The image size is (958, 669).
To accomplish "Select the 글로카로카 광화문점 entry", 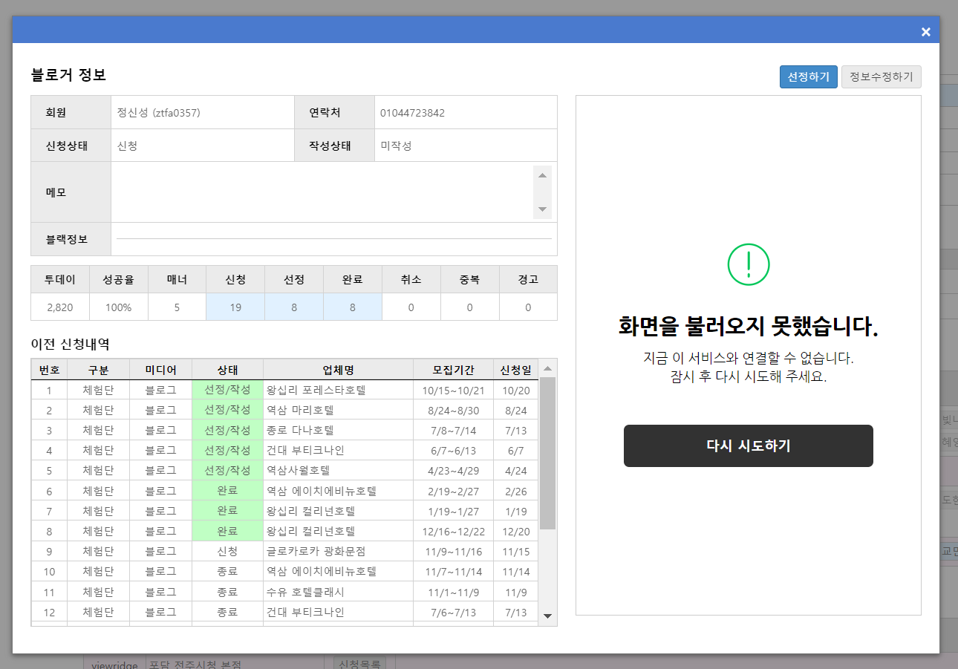I will [x=316, y=552].
